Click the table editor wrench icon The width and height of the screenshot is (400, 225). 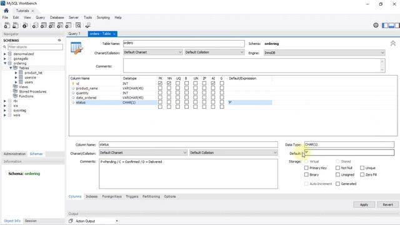click(77, 48)
